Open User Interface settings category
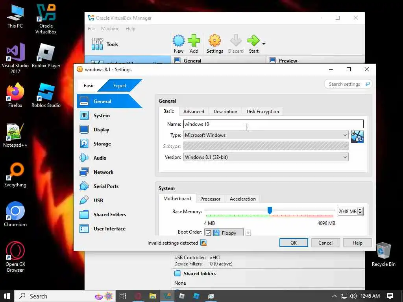The height and width of the screenshot is (302, 403). pyautogui.click(x=109, y=228)
